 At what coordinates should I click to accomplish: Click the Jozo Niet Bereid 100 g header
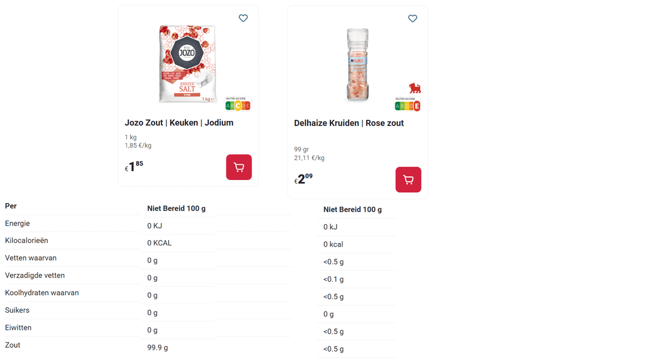click(x=176, y=208)
